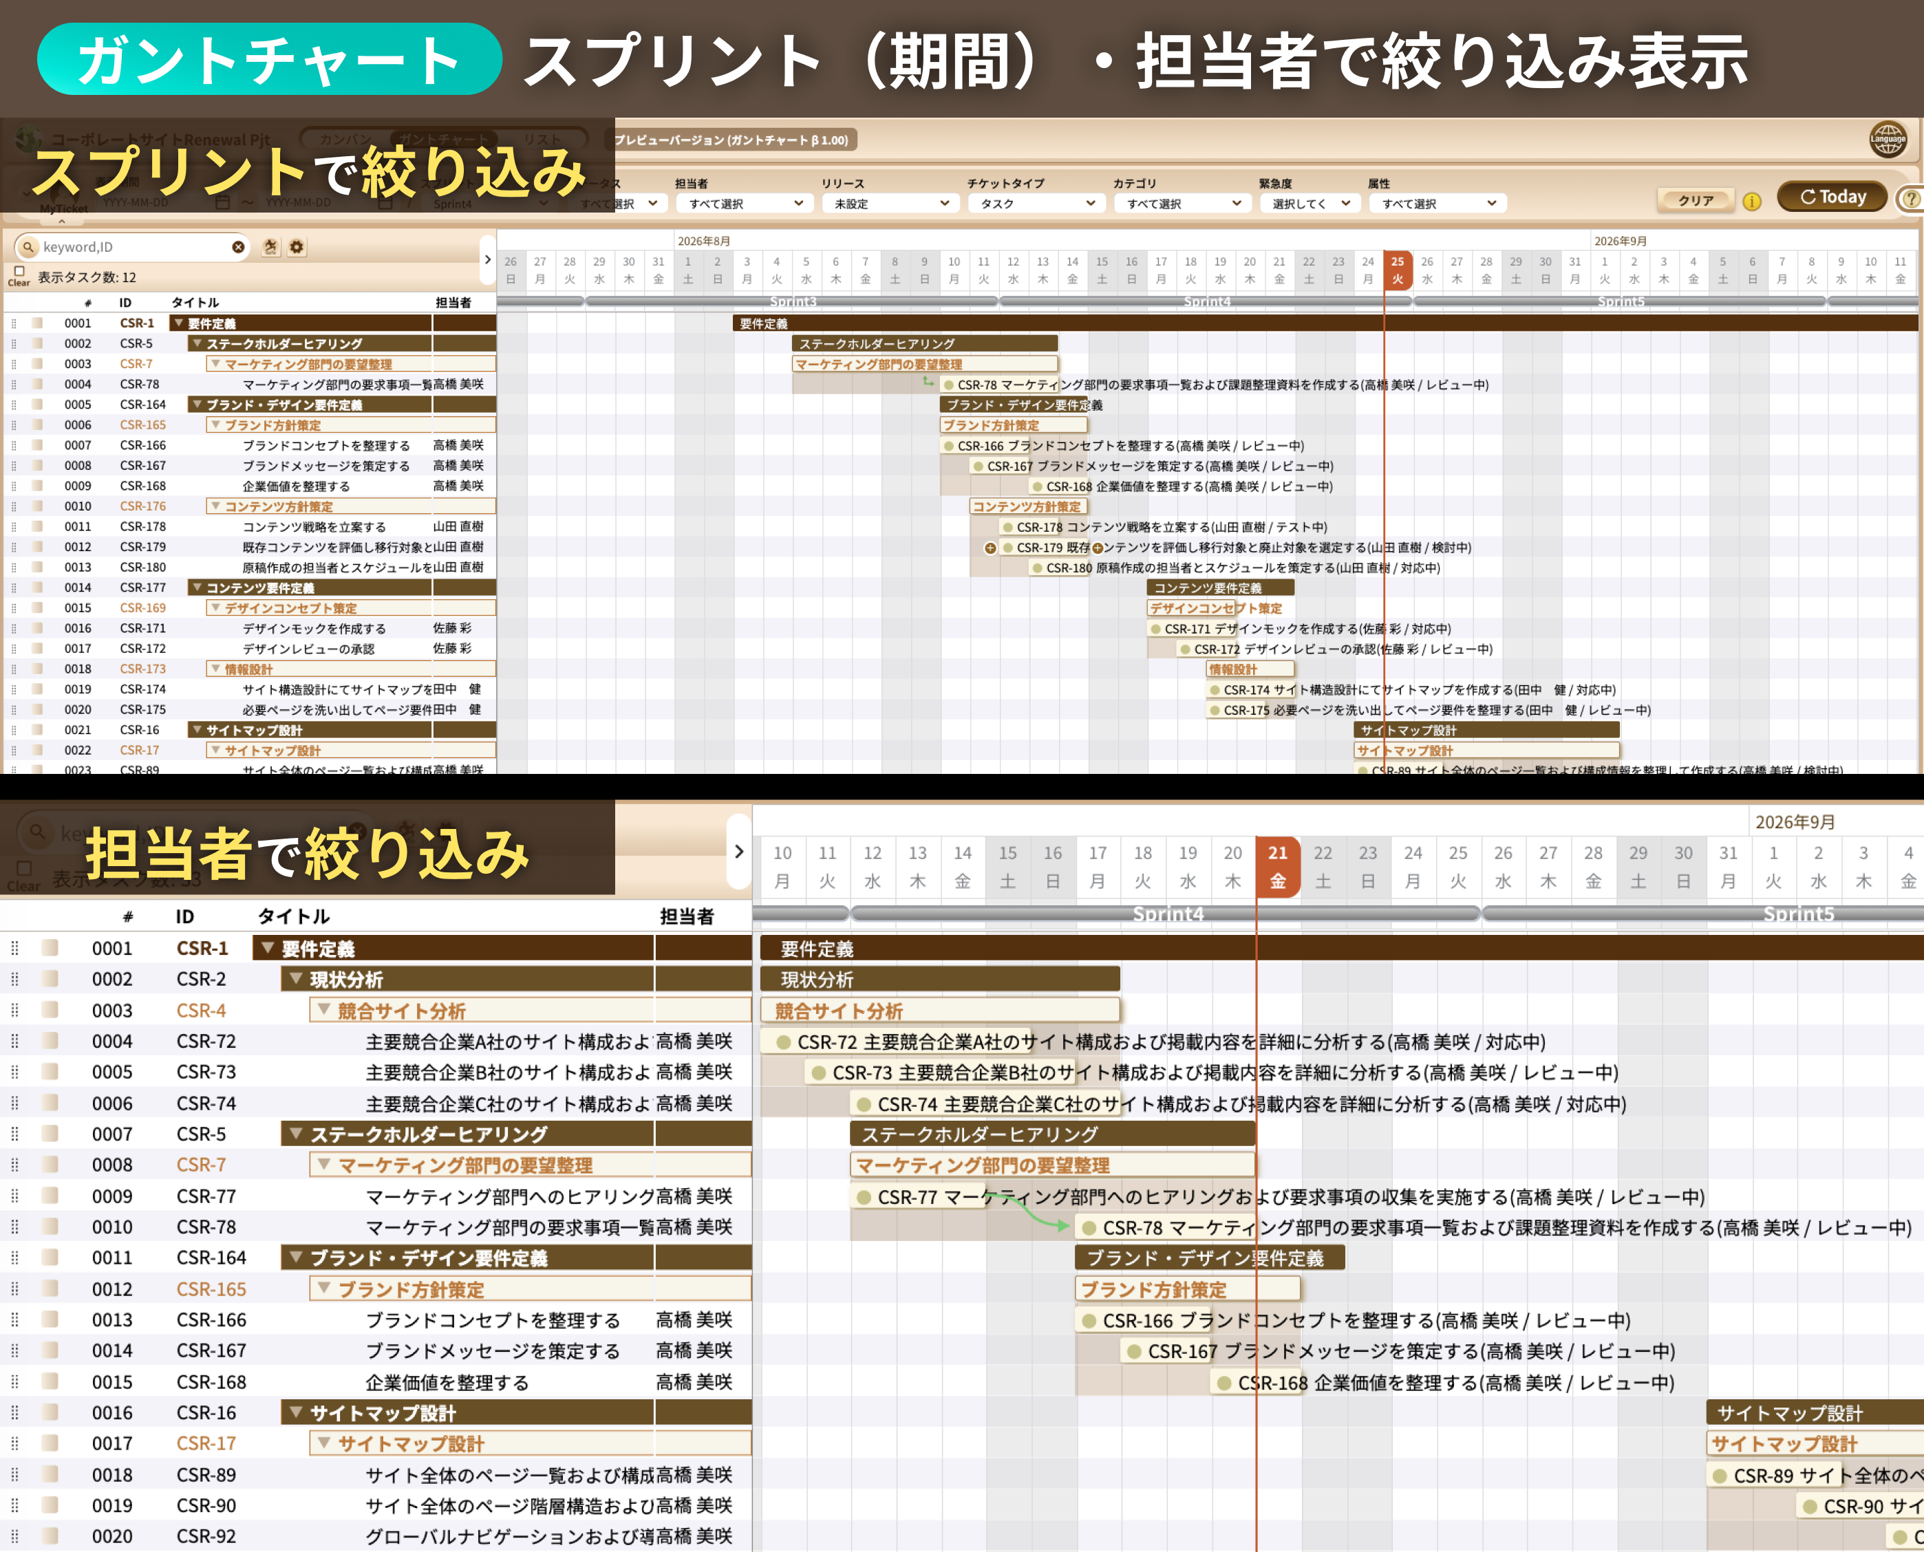Collapse bottom task list panel with chevron
This screenshot has width=1924, height=1552.
click(x=738, y=851)
